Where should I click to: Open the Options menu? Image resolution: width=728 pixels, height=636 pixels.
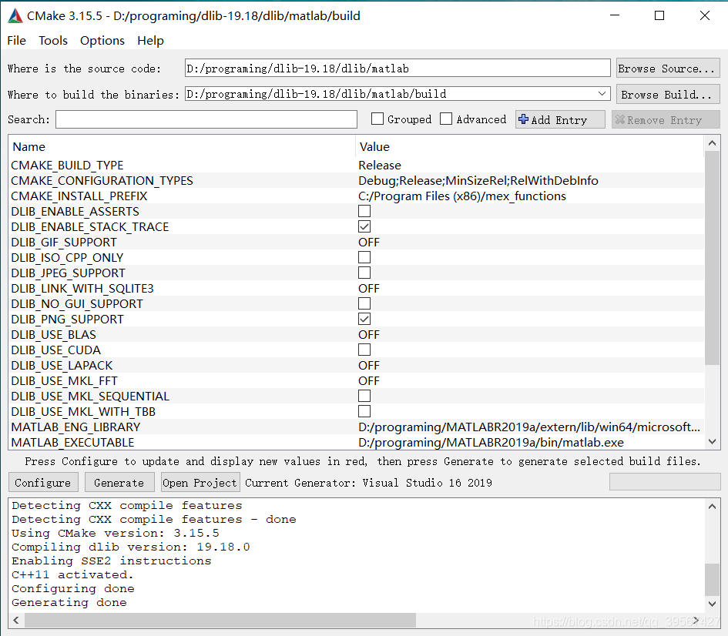102,41
